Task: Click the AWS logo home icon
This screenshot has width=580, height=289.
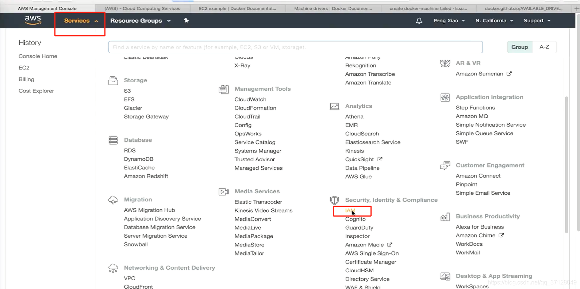Action: click(x=33, y=20)
